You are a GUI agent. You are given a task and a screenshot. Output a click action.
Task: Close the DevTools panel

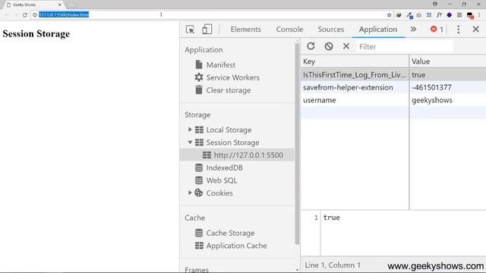(476, 30)
